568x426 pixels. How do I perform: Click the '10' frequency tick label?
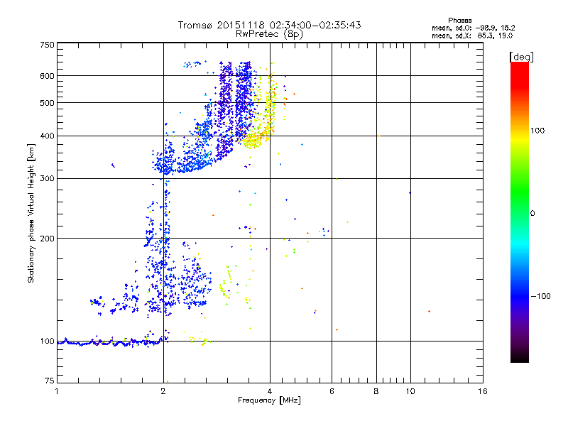pos(410,391)
